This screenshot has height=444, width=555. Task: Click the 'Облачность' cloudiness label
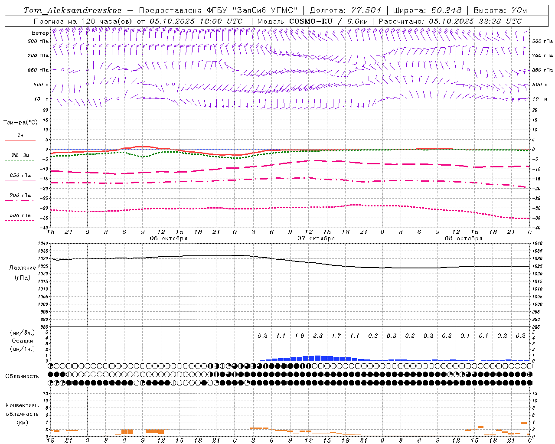(22, 376)
